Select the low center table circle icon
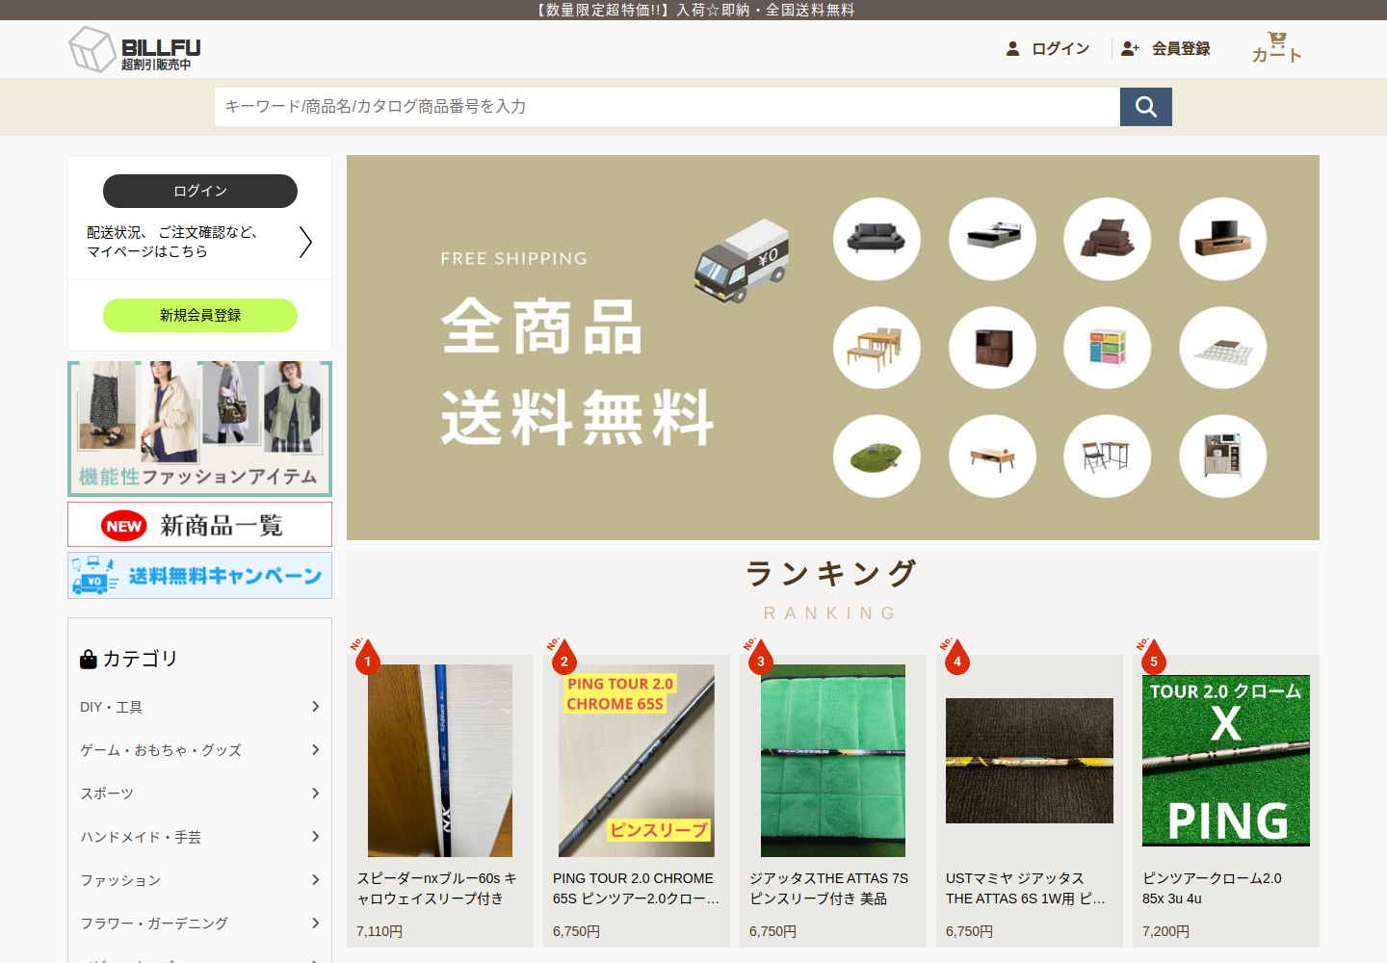The width and height of the screenshot is (1387, 963). pyautogui.click(x=992, y=456)
